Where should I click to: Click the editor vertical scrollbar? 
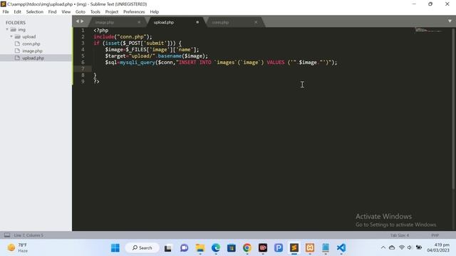[x=453, y=108]
